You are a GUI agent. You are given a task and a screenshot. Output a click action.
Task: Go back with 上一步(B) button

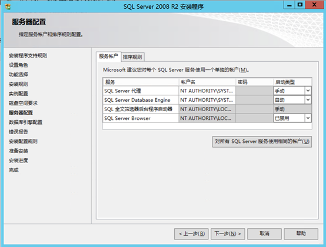point(191,234)
